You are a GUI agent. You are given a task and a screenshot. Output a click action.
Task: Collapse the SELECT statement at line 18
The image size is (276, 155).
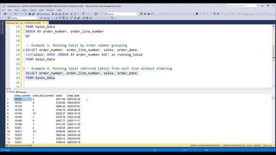pos(24,50)
